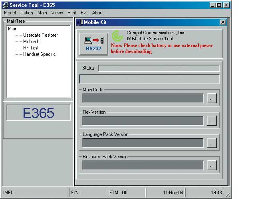Browse for the Flex Version file
Screen dimensions: 256x199
pos(212,120)
